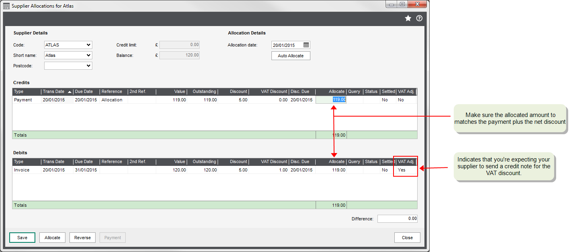Screen dimensions: 573x252
Task: Click the Save button
Action: 22,238
